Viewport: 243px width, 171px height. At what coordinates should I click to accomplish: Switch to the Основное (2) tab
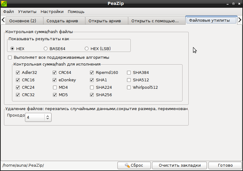pos(24,21)
